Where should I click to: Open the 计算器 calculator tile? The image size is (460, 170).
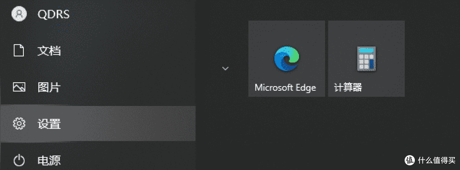(x=366, y=59)
